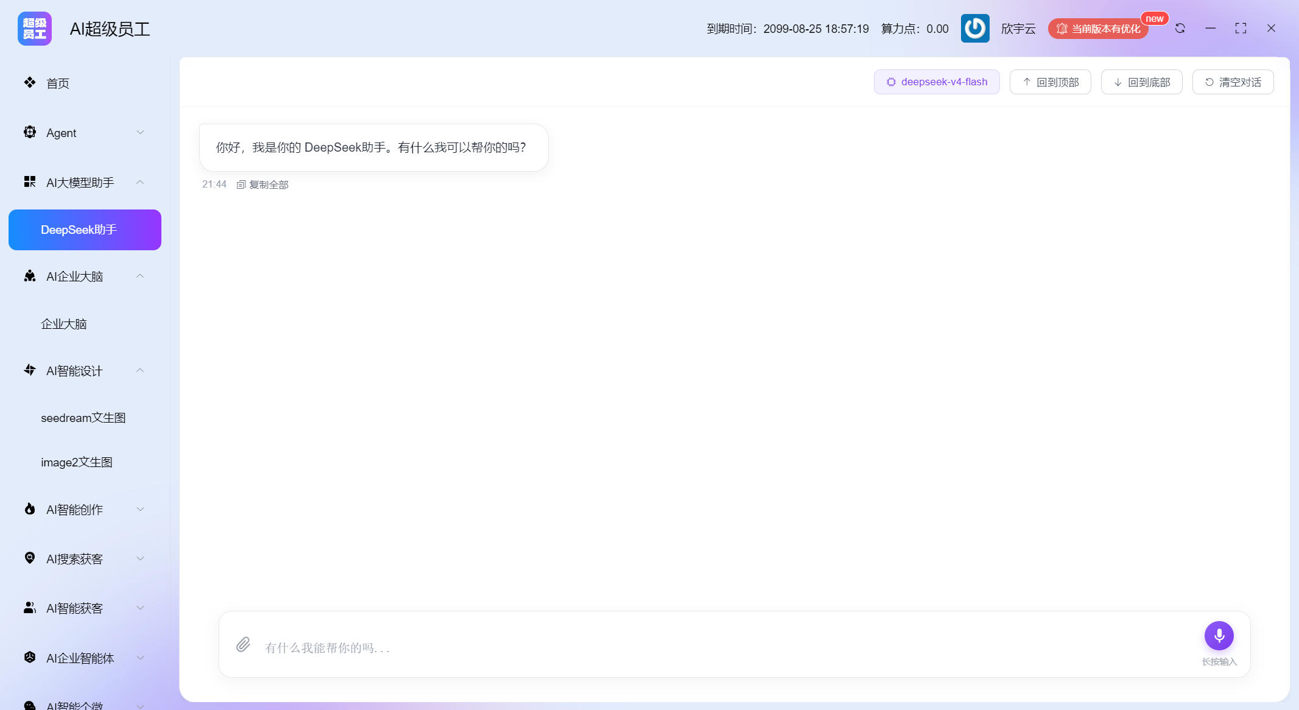Click the AI超级员工 app logo

click(x=35, y=29)
